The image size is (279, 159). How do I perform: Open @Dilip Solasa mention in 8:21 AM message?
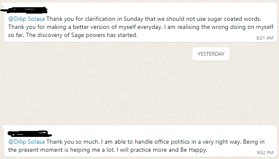(26, 19)
